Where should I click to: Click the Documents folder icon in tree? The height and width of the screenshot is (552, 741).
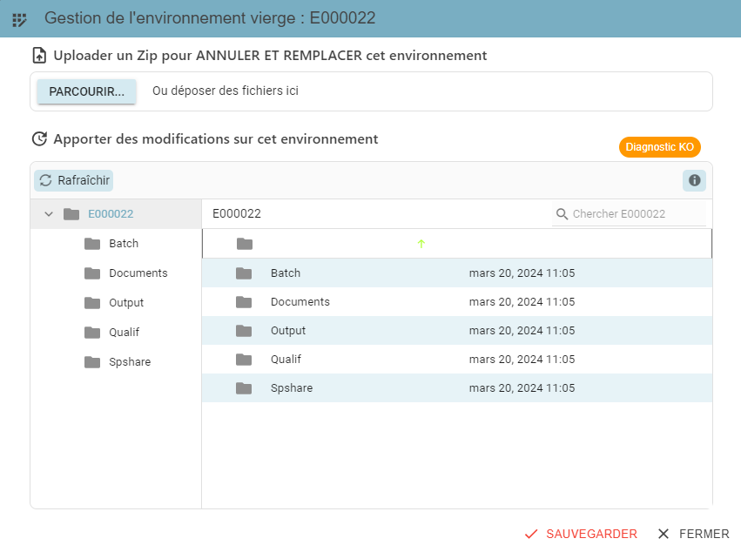pyautogui.click(x=92, y=273)
